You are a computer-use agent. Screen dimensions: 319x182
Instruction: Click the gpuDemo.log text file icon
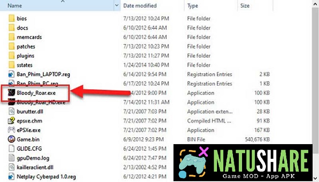[11, 158]
